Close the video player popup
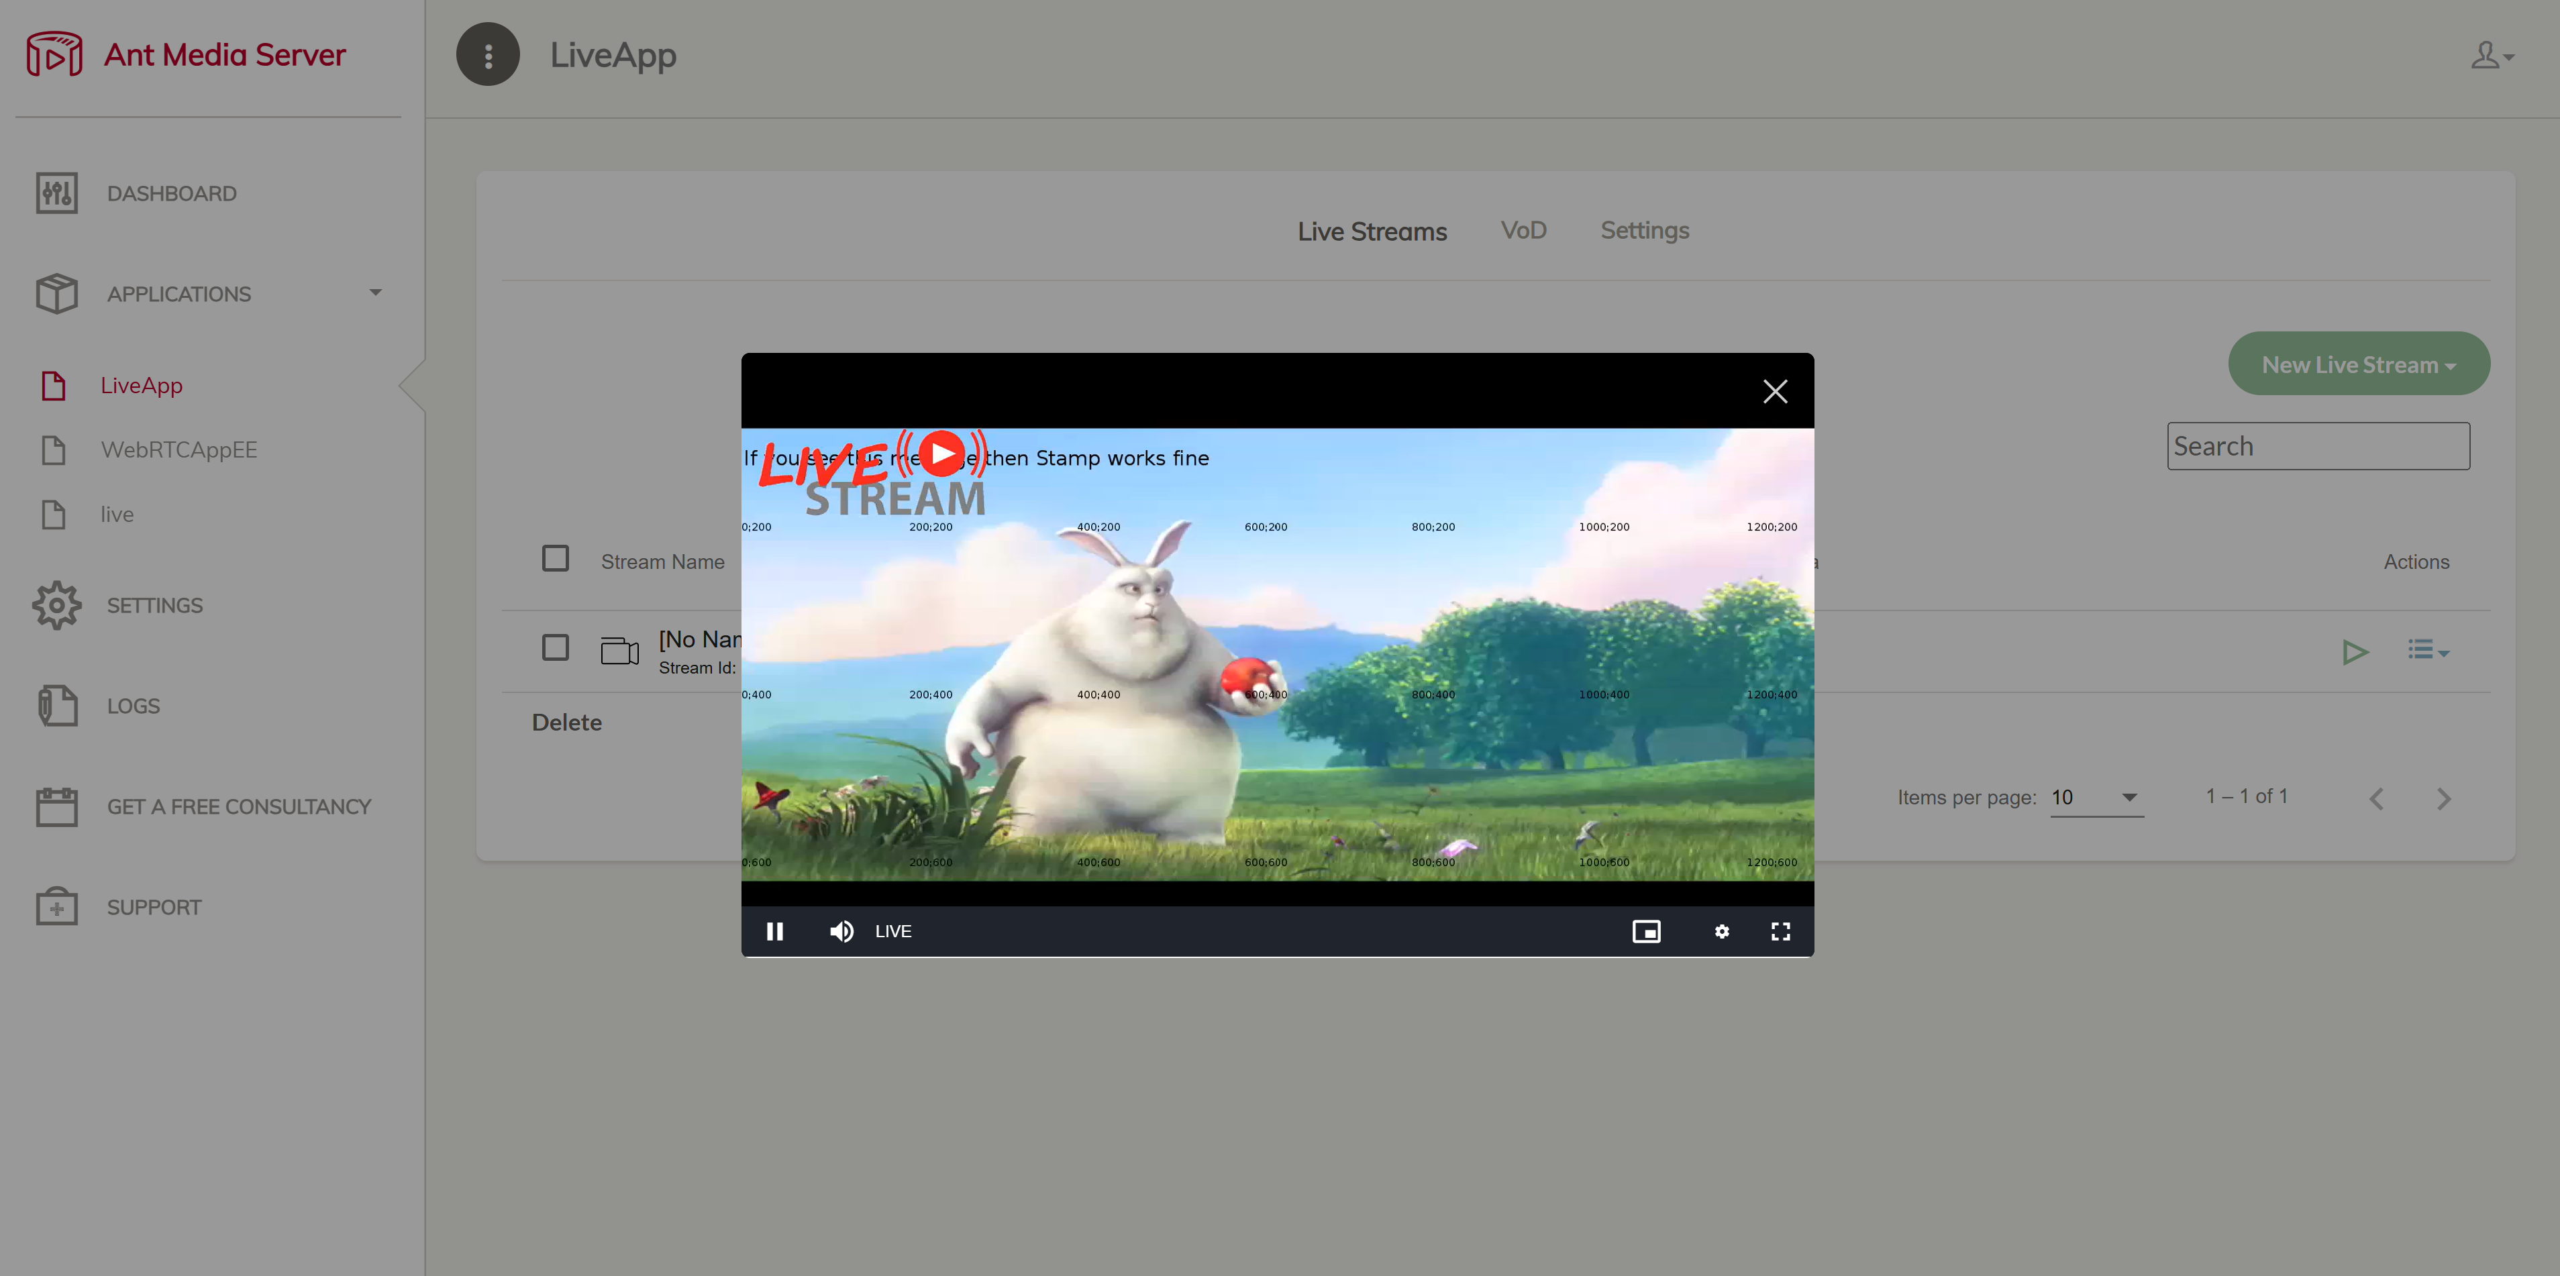The image size is (2560, 1276). pos(1775,392)
